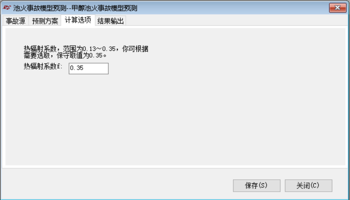350x200 pixels.
Task: Select the 计算选项 tab
Action: pyautogui.click(x=78, y=20)
